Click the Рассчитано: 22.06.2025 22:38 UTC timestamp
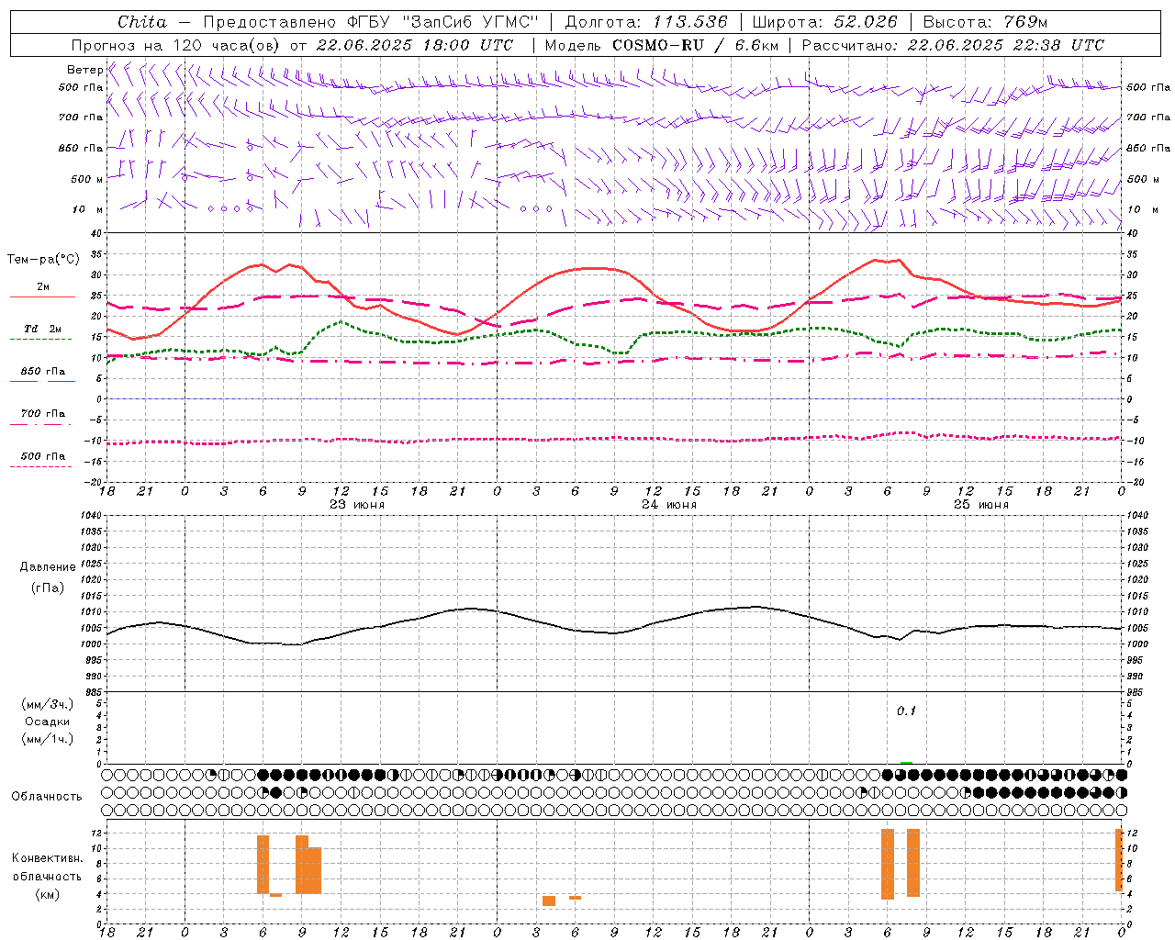 coord(953,45)
